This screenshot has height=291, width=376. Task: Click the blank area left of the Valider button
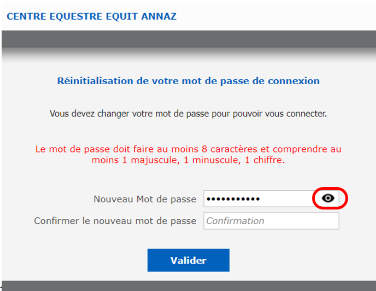(74, 260)
